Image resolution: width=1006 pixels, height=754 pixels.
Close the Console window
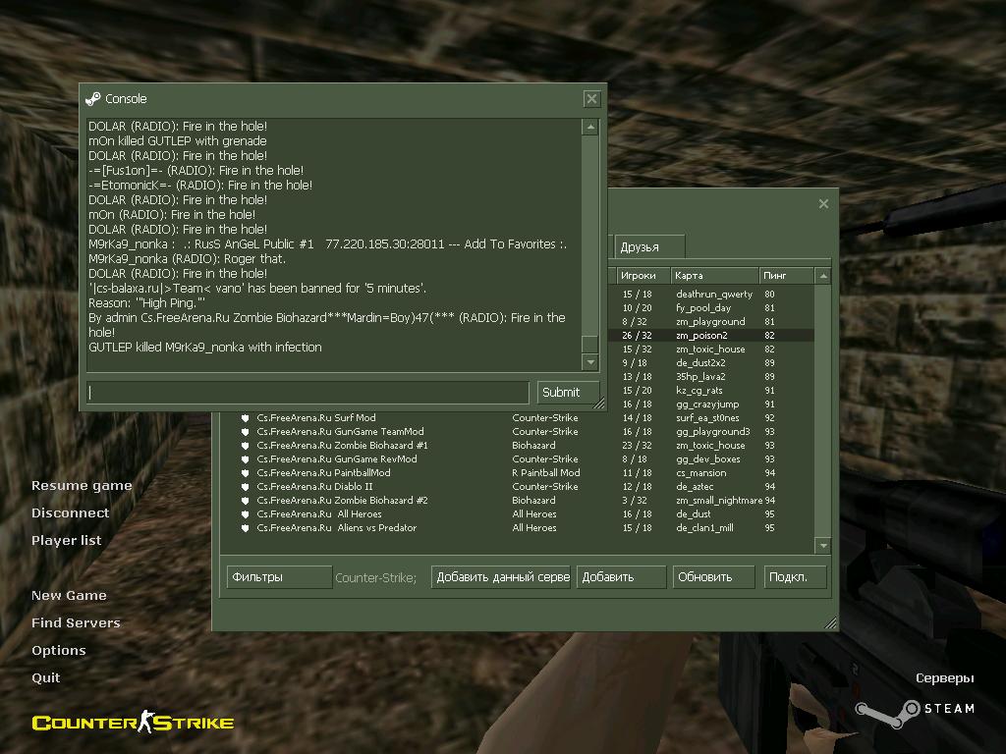point(591,99)
